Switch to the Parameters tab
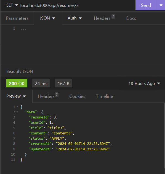Screen dimensions: 165x174 tap(17, 18)
